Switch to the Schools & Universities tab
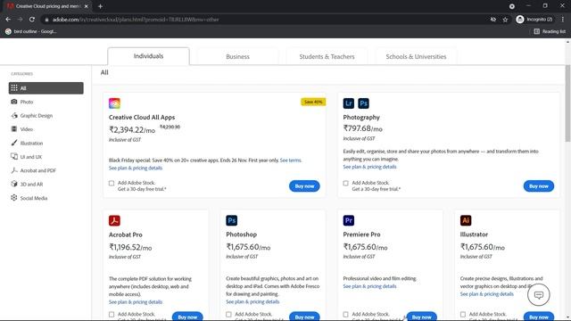The height and width of the screenshot is (321, 571). (416, 57)
